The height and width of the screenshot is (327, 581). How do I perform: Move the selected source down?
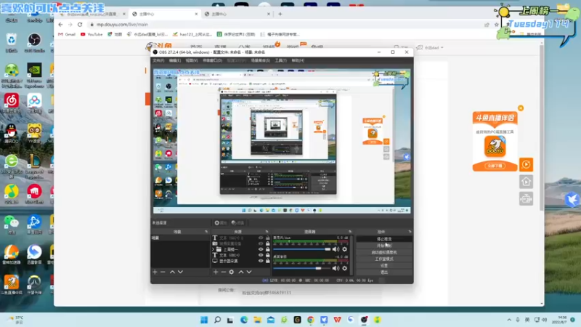(249, 272)
